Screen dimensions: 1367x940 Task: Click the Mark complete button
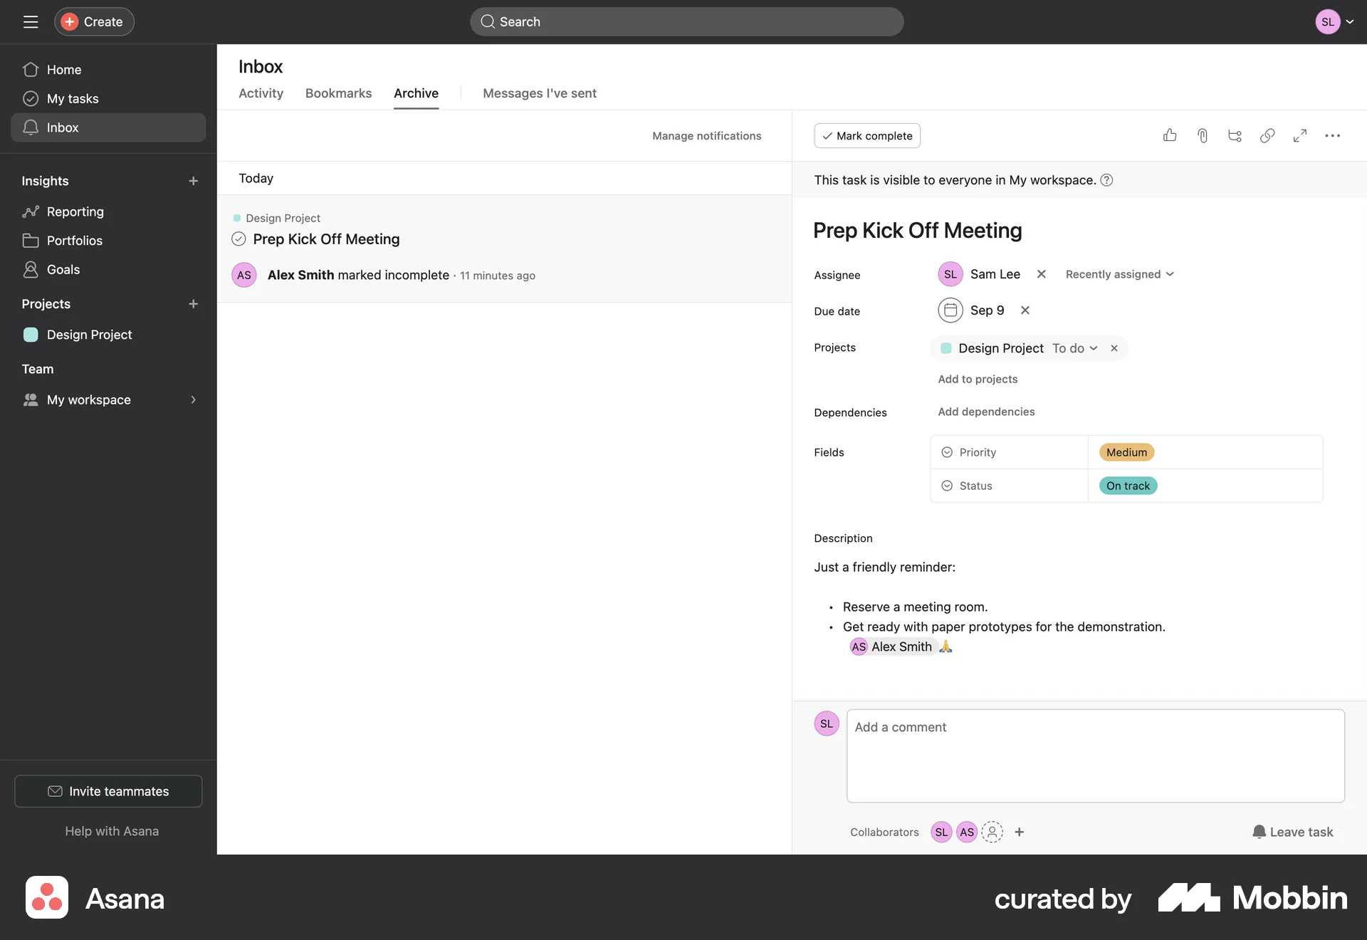coord(866,135)
